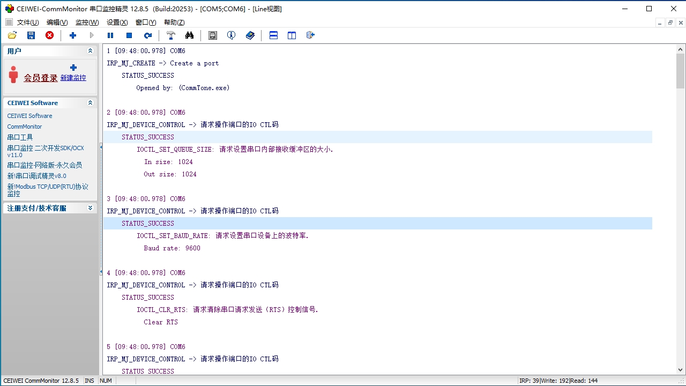Collapse the 用户 sidebar panel

(90, 51)
